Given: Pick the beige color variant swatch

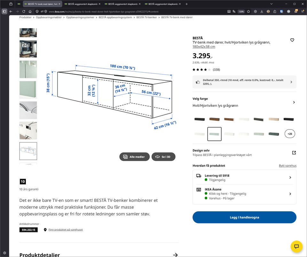Looking at the screenshot, I should (x=274, y=119).
